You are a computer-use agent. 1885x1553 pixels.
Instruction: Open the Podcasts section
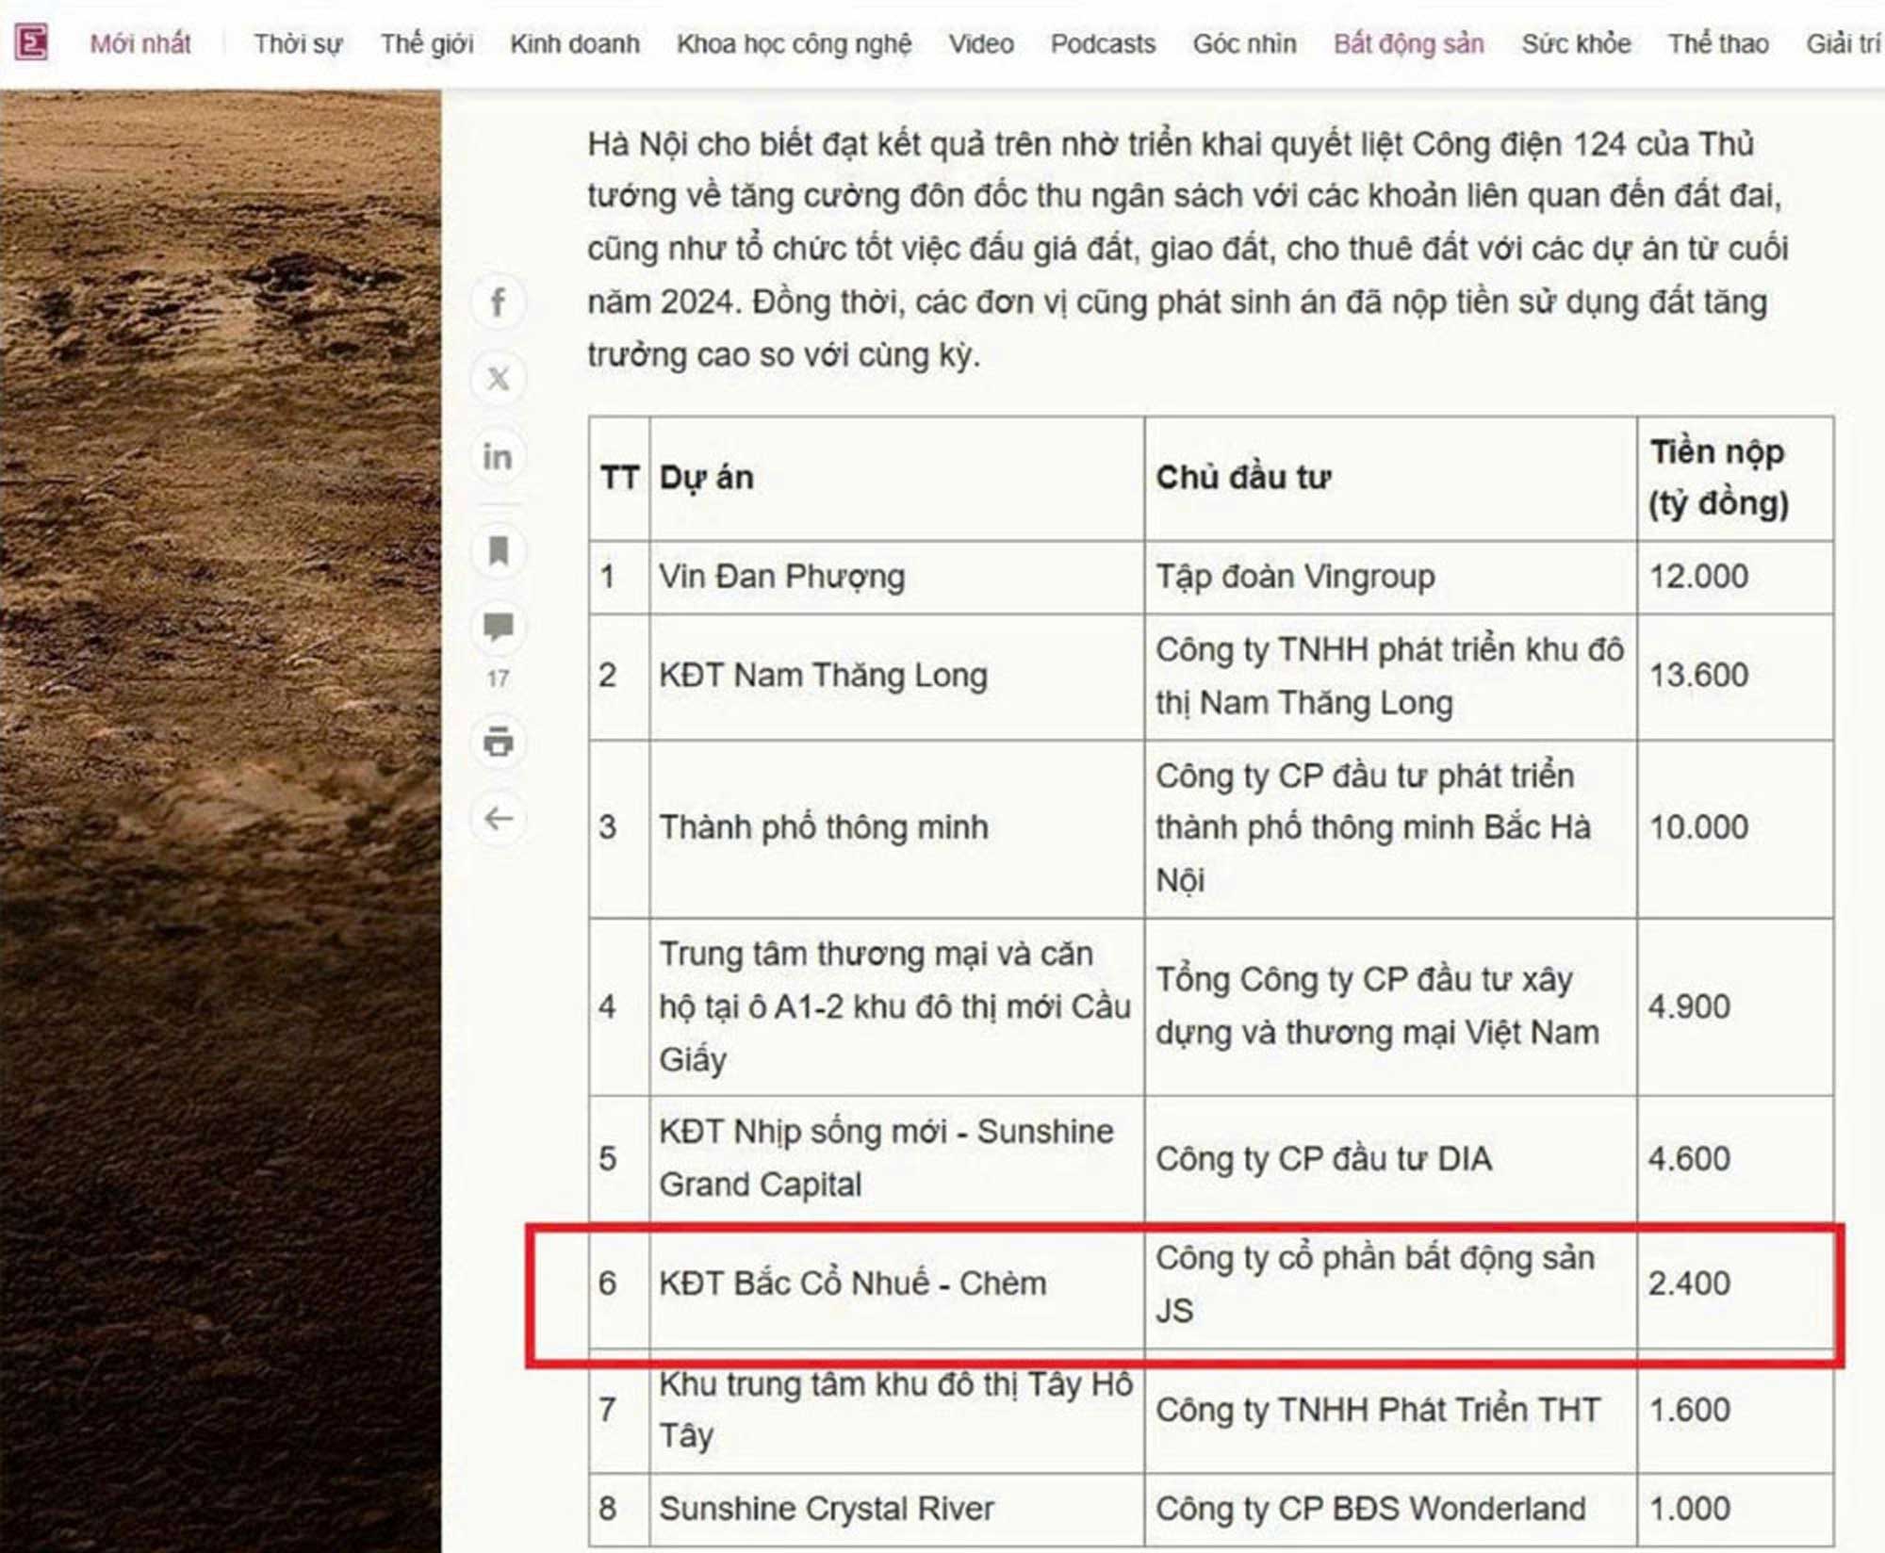(x=1103, y=44)
